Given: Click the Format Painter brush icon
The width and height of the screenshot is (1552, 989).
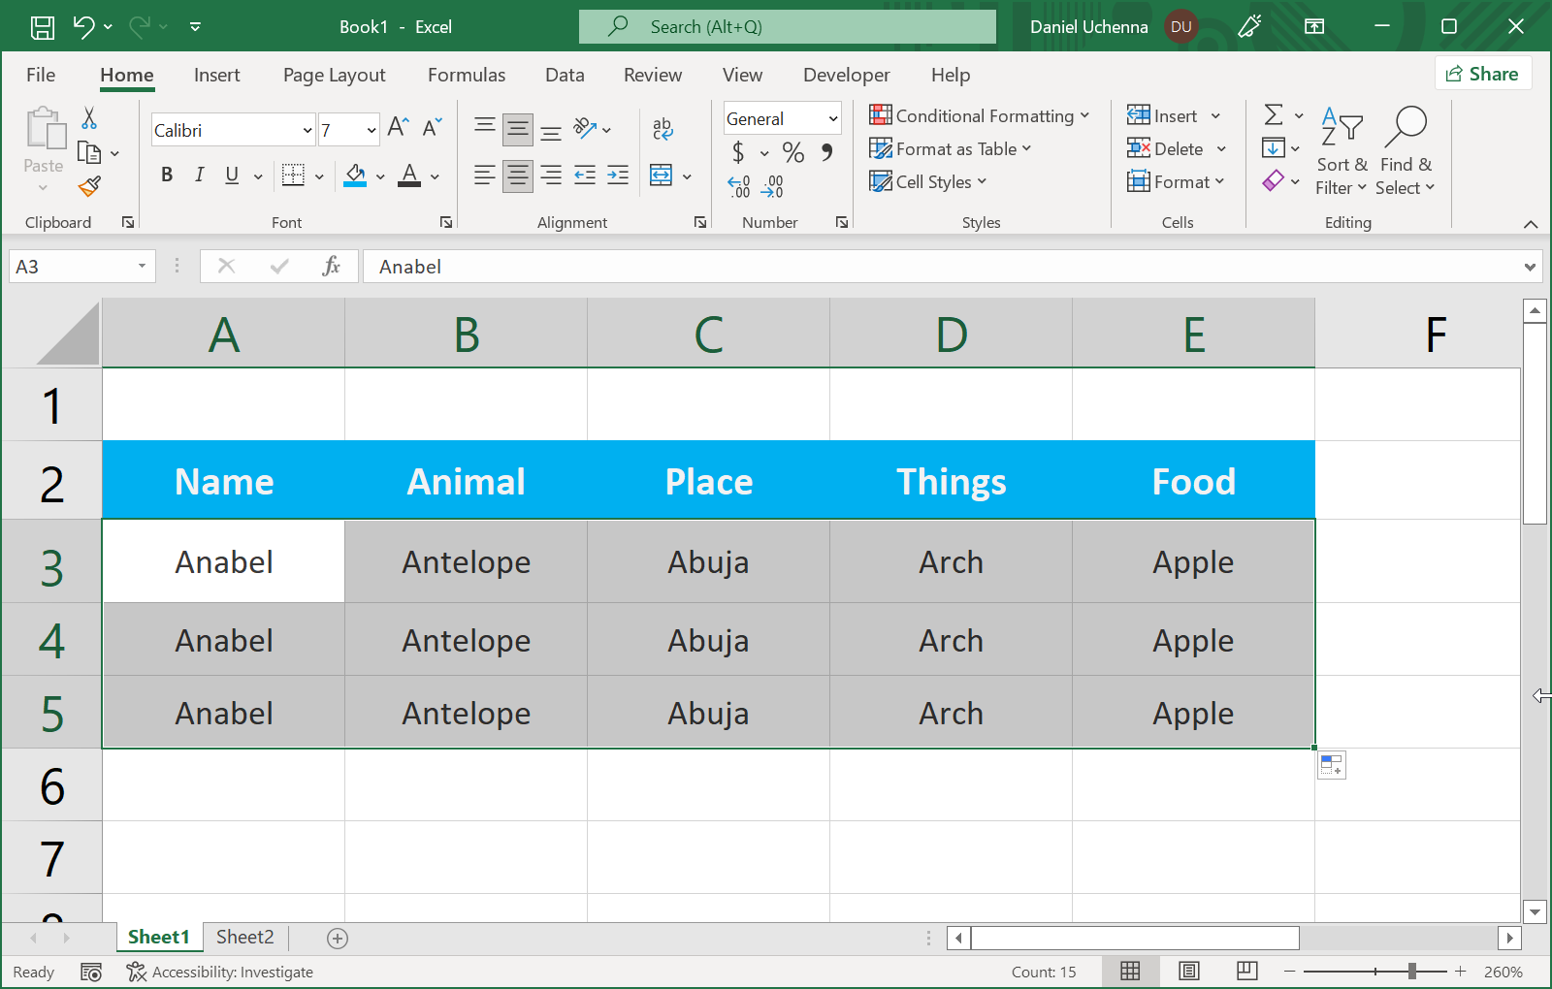Looking at the screenshot, I should [x=89, y=186].
